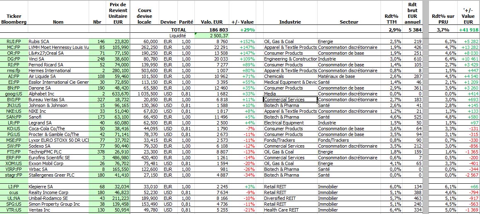Select the total gain +41 918 cell
The width and height of the screenshot is (480, 214).
pyautogui.click(x=468, y=30)
